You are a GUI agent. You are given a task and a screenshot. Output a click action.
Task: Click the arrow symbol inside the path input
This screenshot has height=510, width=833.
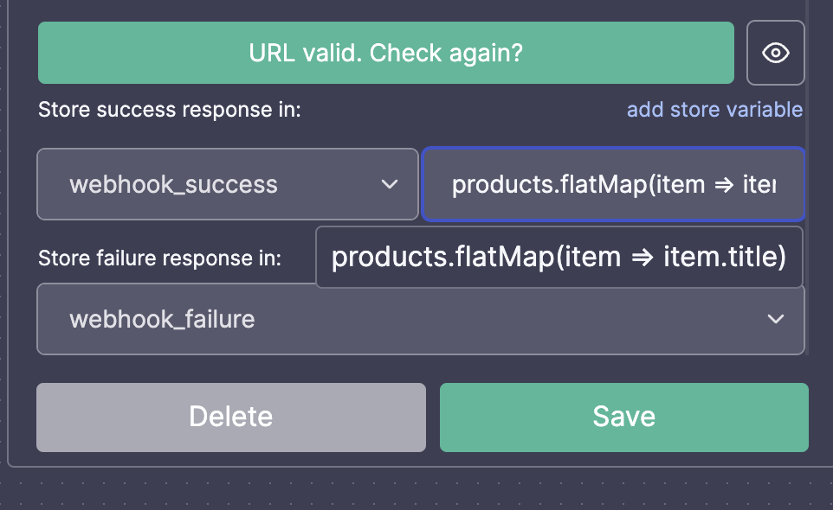point(724,185)
